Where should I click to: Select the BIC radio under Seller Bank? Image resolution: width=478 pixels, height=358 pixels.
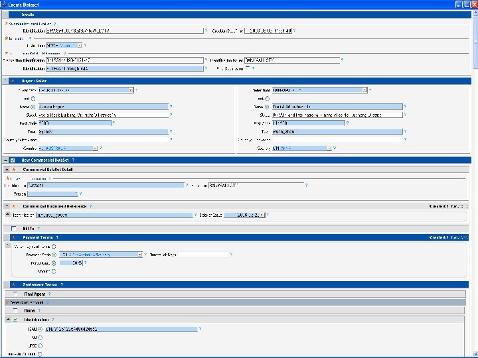268,99
